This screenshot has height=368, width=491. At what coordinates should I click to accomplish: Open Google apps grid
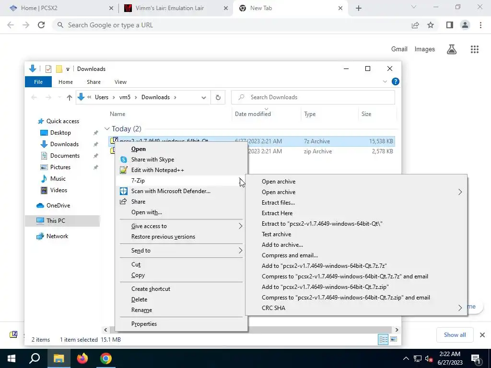(475, 49)
